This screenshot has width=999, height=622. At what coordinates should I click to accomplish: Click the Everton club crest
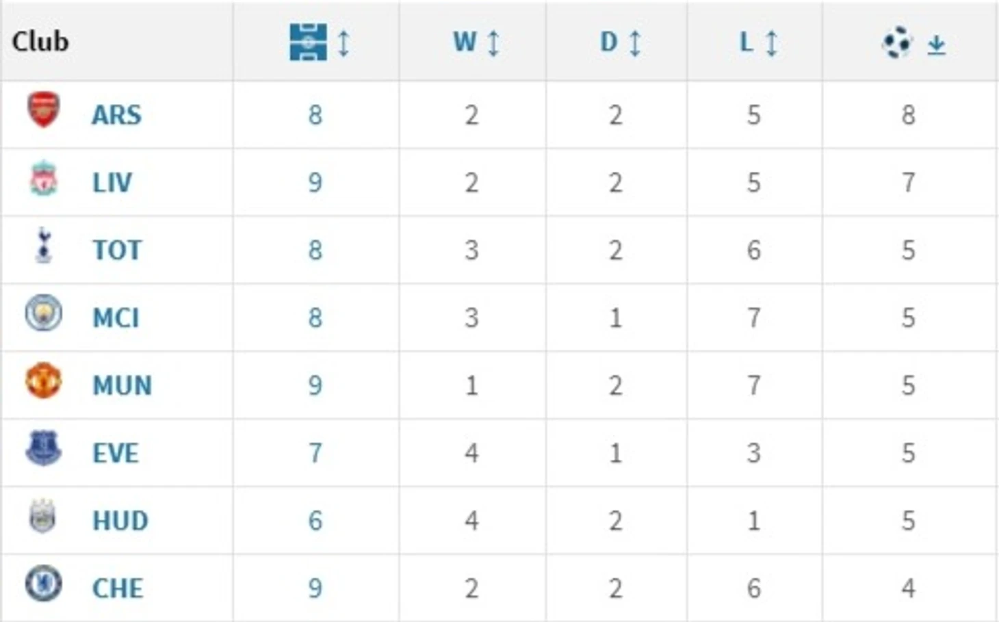pos(43,449)
